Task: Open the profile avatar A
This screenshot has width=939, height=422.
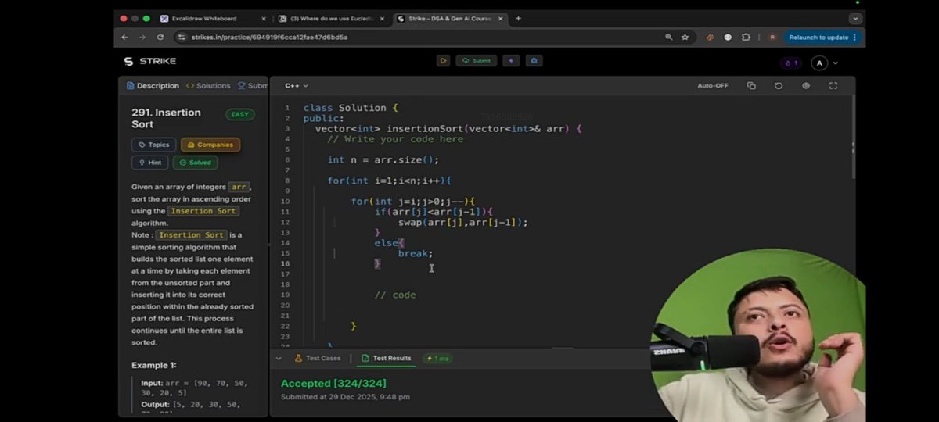Action: 819,63
